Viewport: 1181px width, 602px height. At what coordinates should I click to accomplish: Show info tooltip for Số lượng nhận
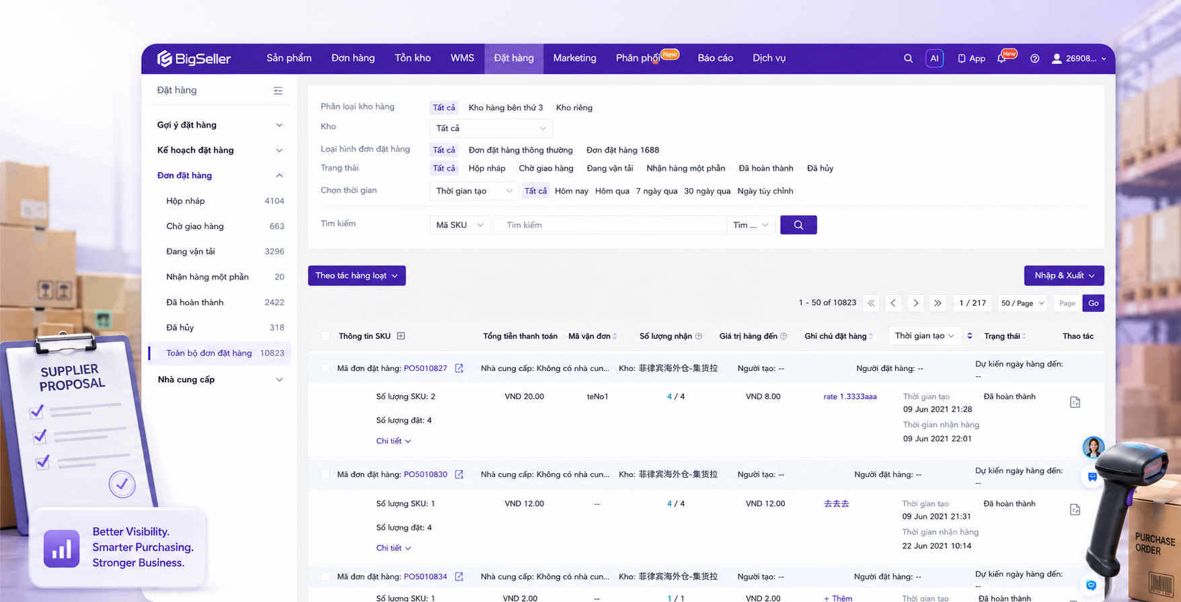[x=698, y=337]
